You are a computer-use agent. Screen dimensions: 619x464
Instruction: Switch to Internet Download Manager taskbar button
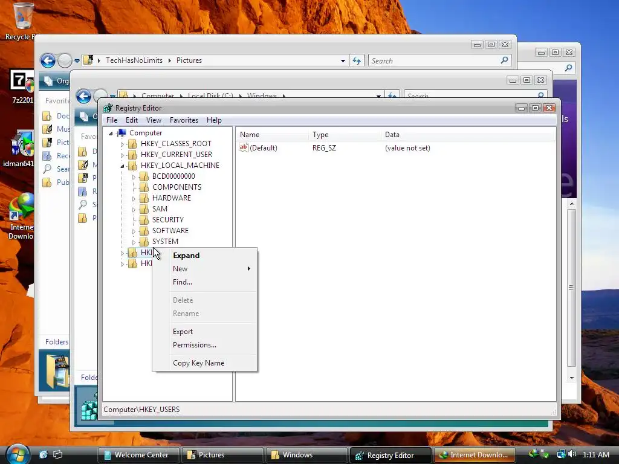[x=475, y=455]
